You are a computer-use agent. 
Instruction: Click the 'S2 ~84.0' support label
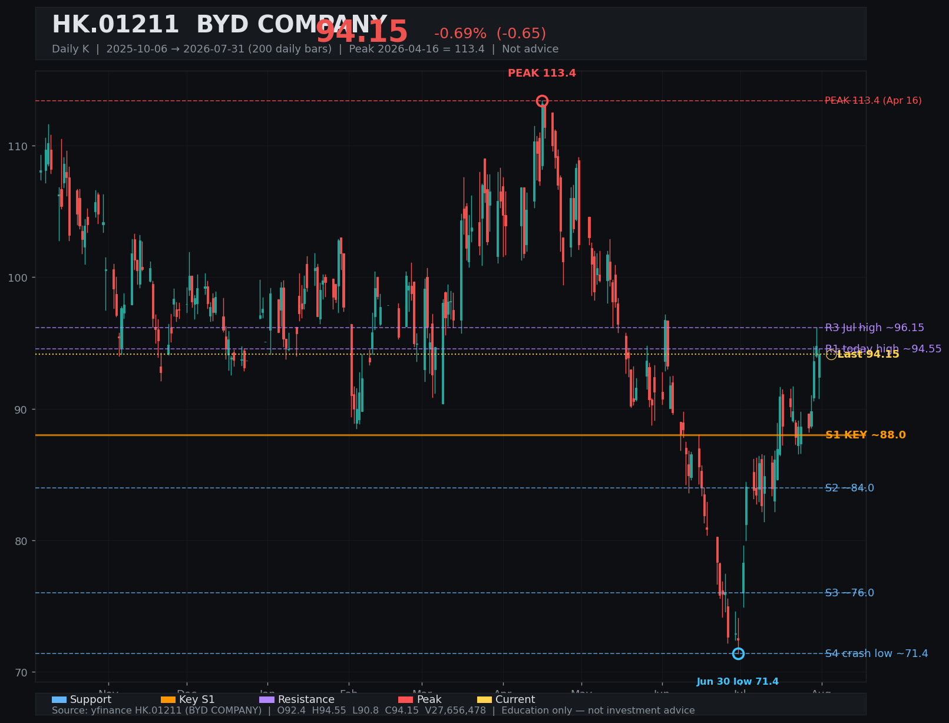(849, 488)
